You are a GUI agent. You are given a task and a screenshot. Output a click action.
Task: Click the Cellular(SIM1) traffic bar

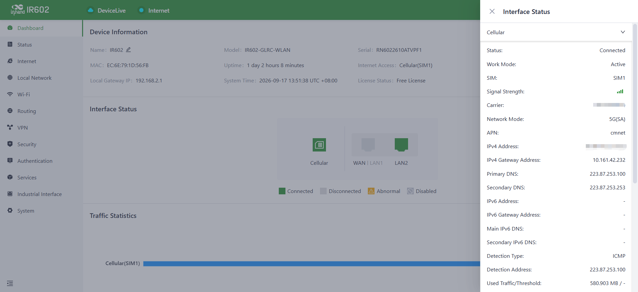click(311, 263)
